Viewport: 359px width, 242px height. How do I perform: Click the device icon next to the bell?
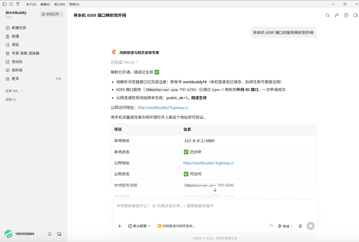pos(59,234)
